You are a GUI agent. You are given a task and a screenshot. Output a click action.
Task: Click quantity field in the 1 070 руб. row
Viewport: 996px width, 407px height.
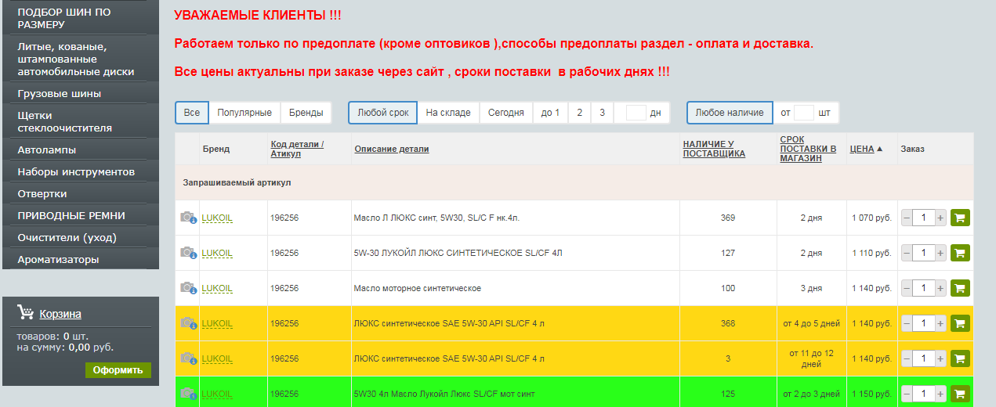pyautogui.click(x=925, y=218)
